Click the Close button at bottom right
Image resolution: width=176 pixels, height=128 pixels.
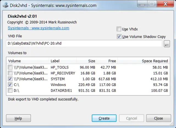(x=158, y=118)
